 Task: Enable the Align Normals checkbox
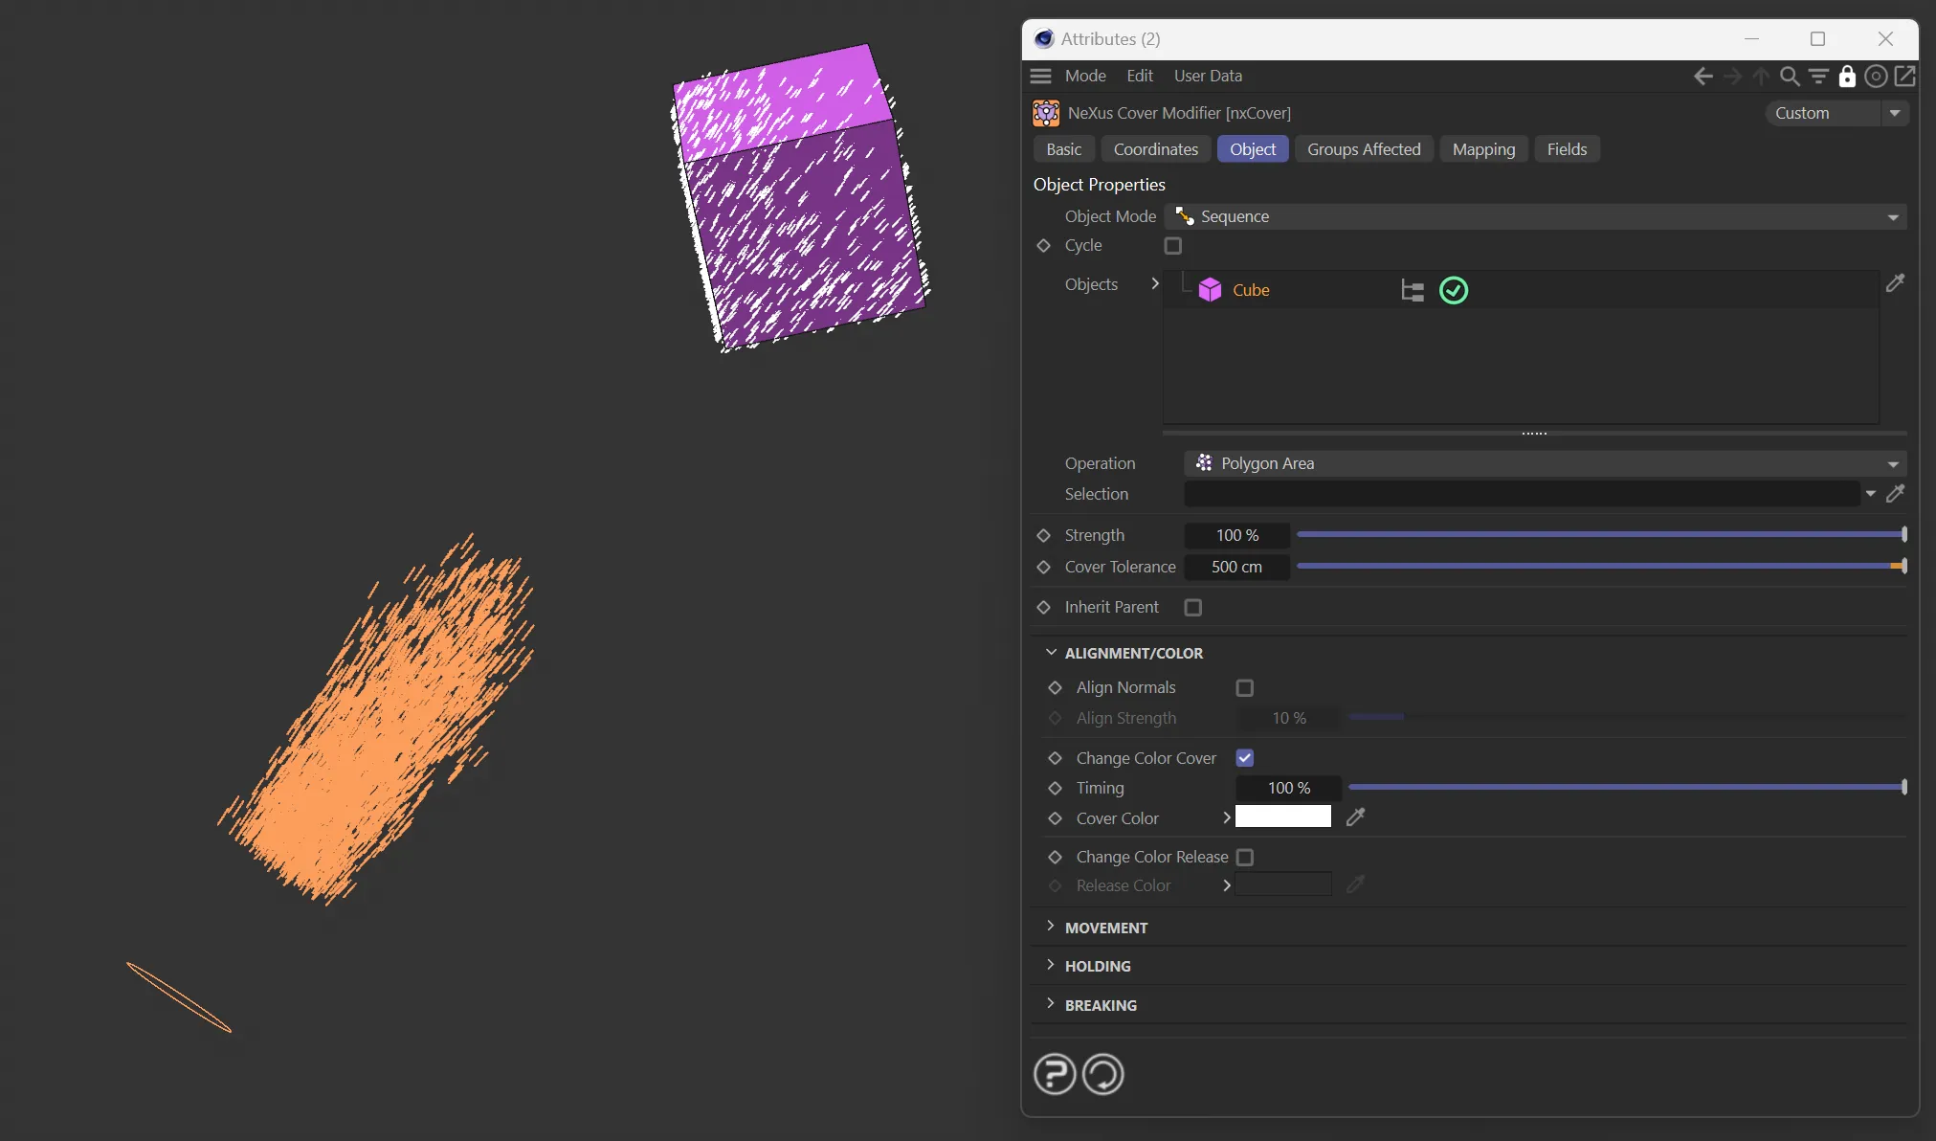[x=1244, y=687]
